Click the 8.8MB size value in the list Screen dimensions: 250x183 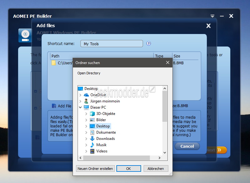(178, 63)
